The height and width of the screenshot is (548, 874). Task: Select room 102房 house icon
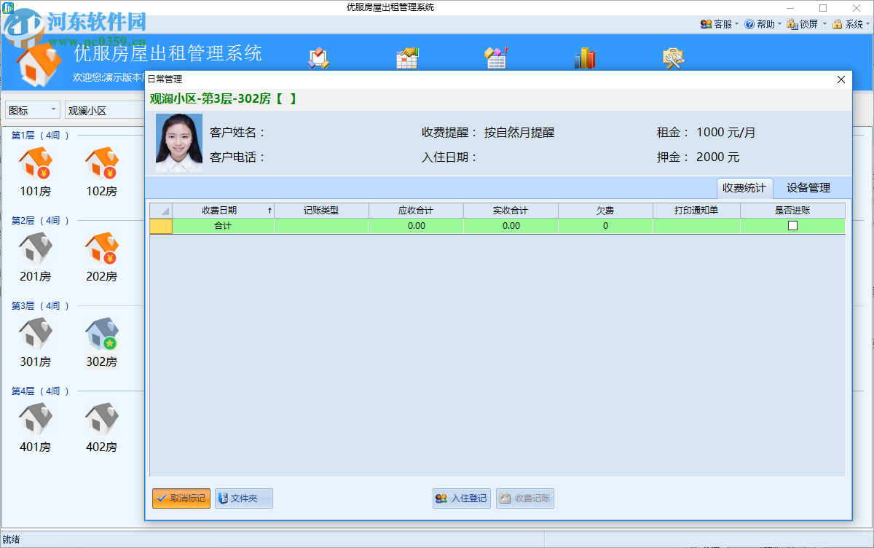pos(101,164)
